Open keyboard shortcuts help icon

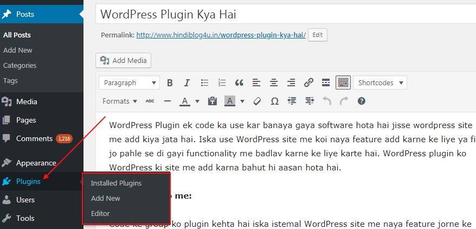[361, 101]
